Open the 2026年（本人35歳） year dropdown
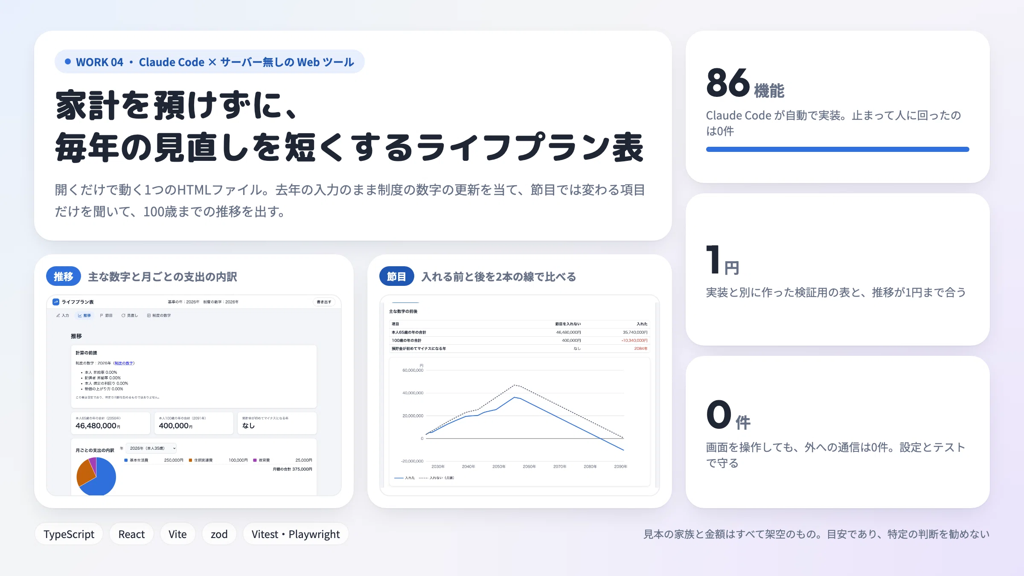1024x576 pixels. coord(152,448)
